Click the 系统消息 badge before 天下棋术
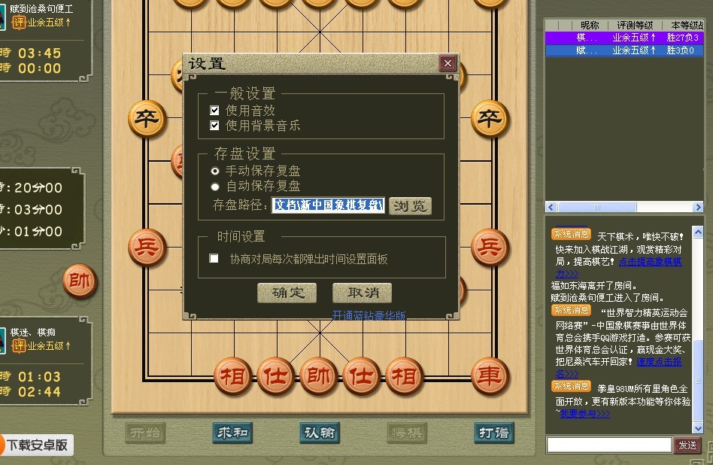The height and width of the screenshot is (465, 713). point(571,234)
